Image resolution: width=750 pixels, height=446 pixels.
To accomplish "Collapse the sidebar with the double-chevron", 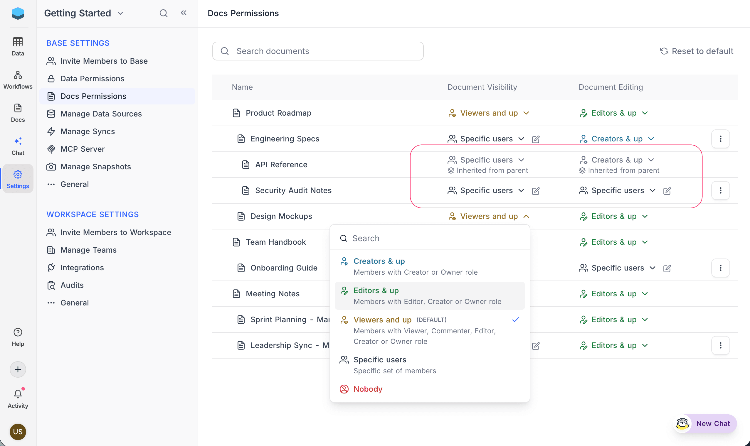I will click(x=184, y=13).
